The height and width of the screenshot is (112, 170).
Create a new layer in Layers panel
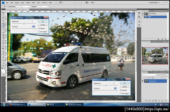[162, 101]
